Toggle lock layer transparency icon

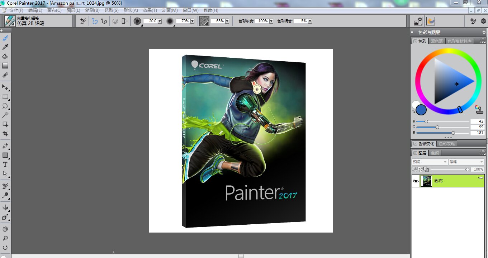[x=414, y=169]
